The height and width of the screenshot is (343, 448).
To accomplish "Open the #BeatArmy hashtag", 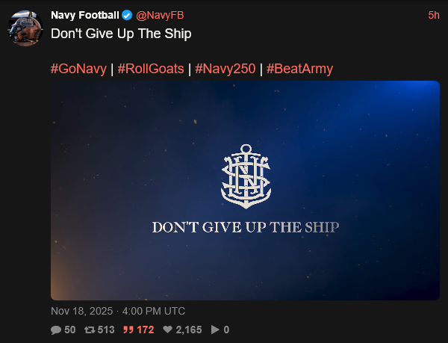I will click(x=299, y=69).
